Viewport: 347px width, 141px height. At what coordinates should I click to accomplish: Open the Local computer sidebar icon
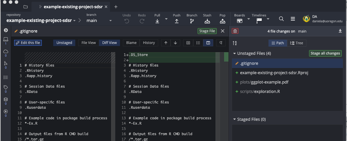(x=6, y=40)
